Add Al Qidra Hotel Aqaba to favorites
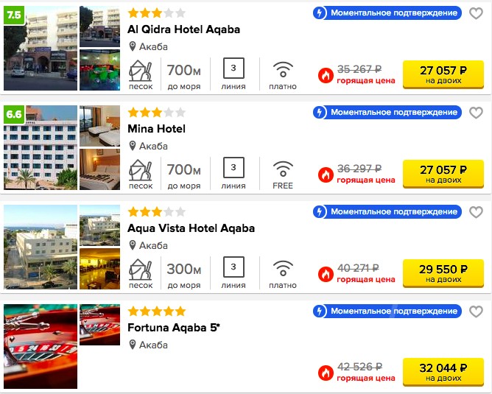 476,13
